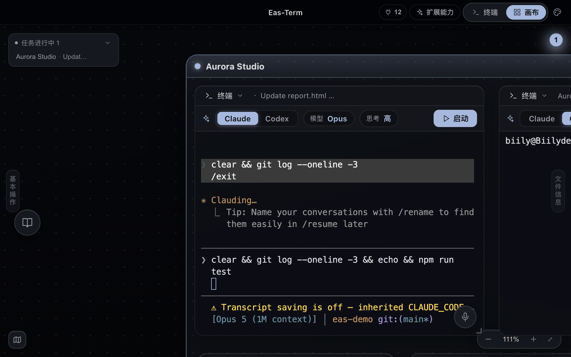
Task: Click the fit-to-screen expand icon
Action: [x=550, y=339]
